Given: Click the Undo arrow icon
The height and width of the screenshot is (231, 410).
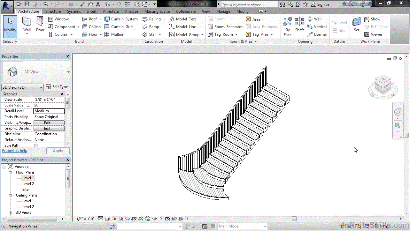Looking at the screenshot, I should click(x=46, y=4).
